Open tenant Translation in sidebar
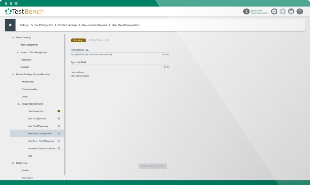310x185 pixels. tap(26, 59)
